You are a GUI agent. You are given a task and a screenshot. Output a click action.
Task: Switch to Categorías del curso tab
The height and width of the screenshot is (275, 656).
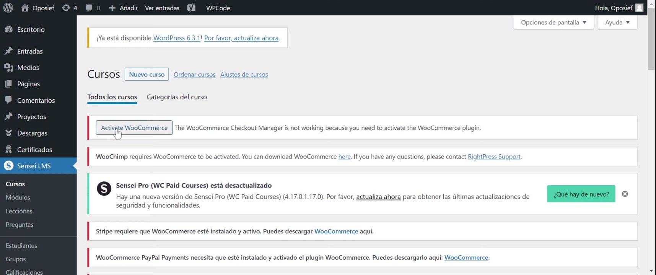(177, 97)
